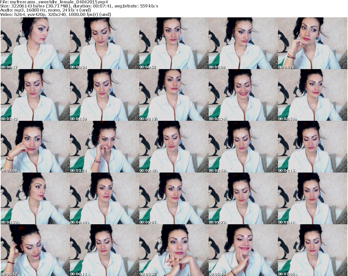Select the thumbnail timestamped 00:07:06
Viewport: 348px width, 276px height.
pos(313,250)
